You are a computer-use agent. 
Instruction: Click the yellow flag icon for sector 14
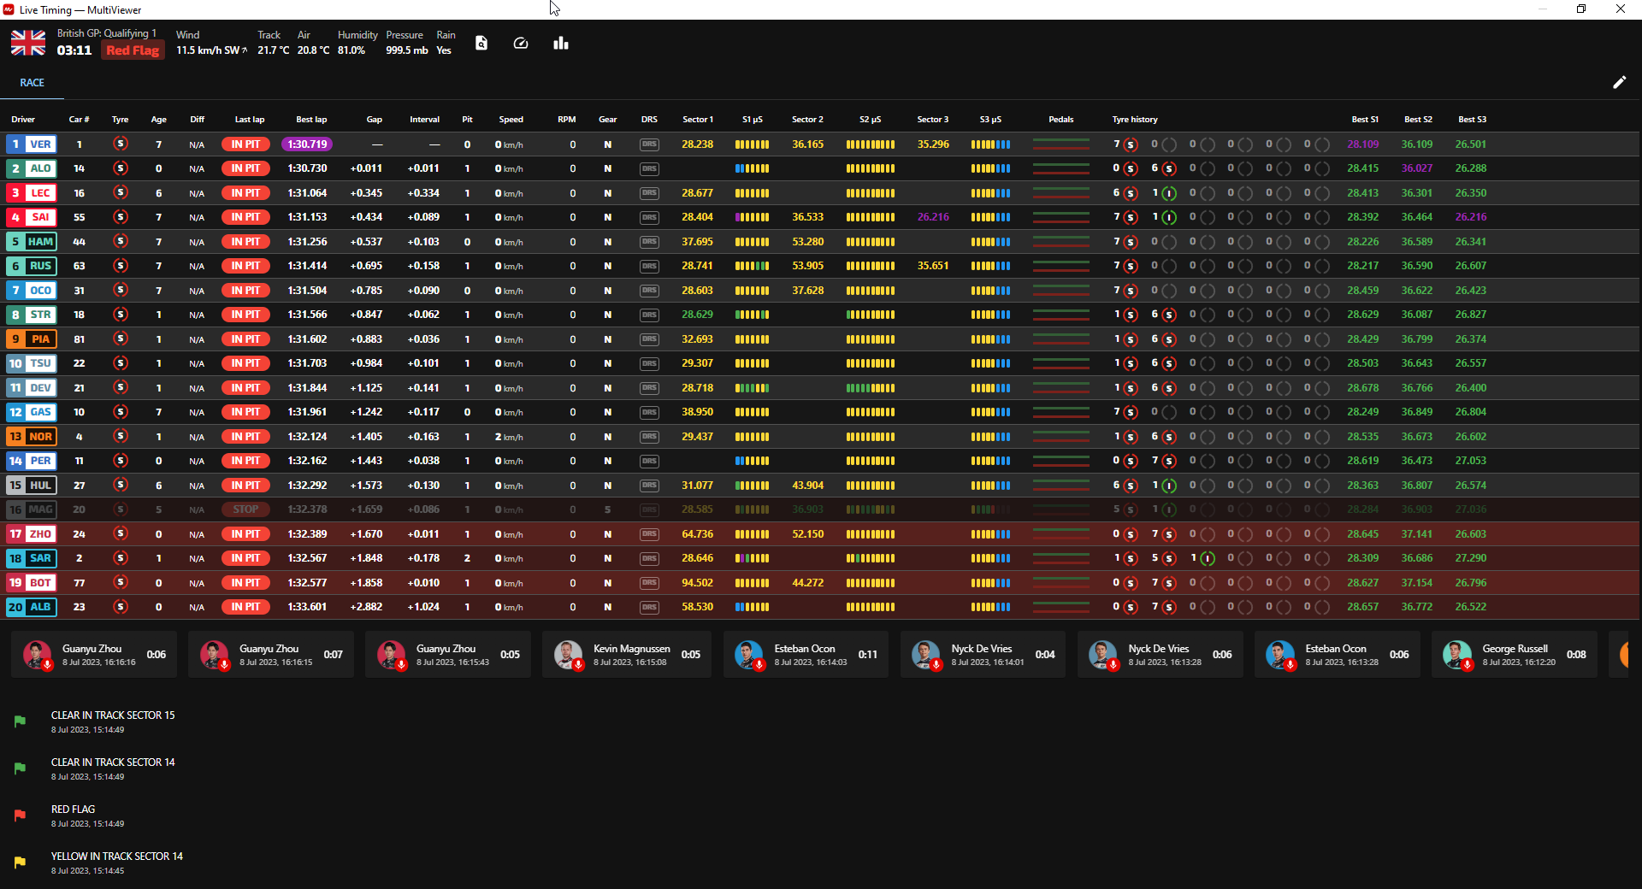coord(20,863)
